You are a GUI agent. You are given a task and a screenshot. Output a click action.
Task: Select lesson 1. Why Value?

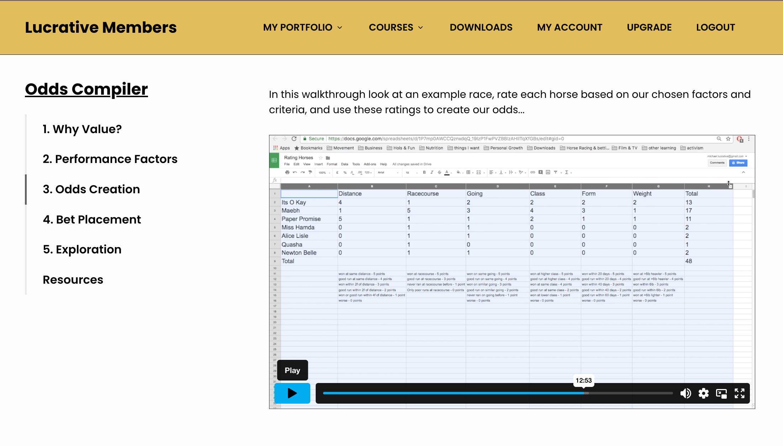(82, 129)
